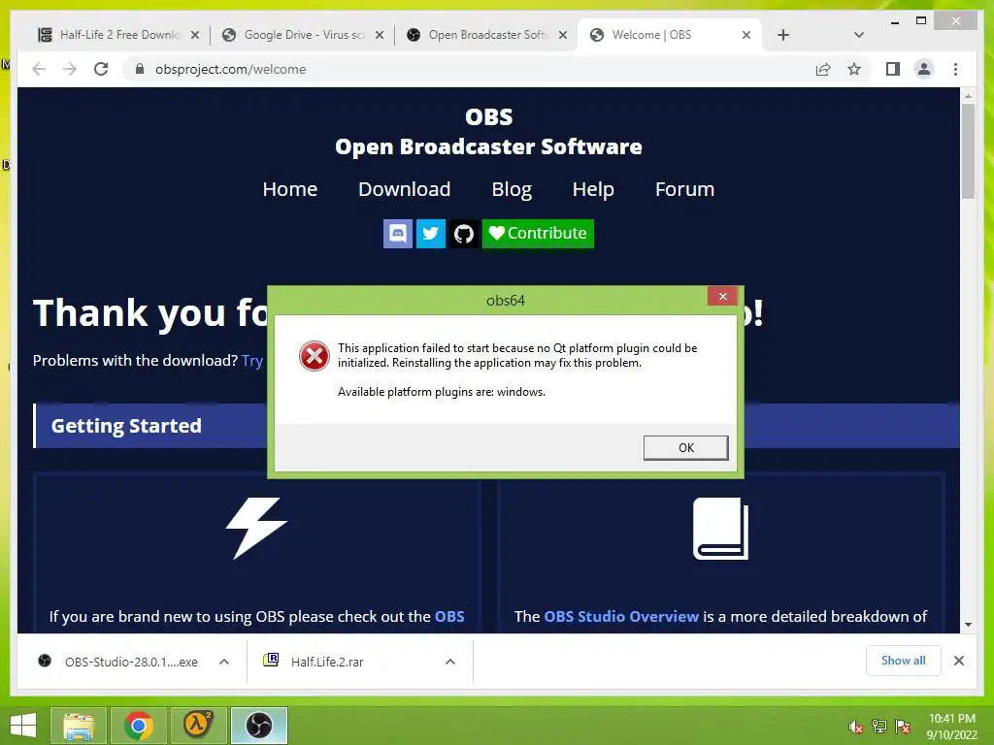Open the Chrome three-dot menu
This screenshot has width=994, height=745.
955,69
